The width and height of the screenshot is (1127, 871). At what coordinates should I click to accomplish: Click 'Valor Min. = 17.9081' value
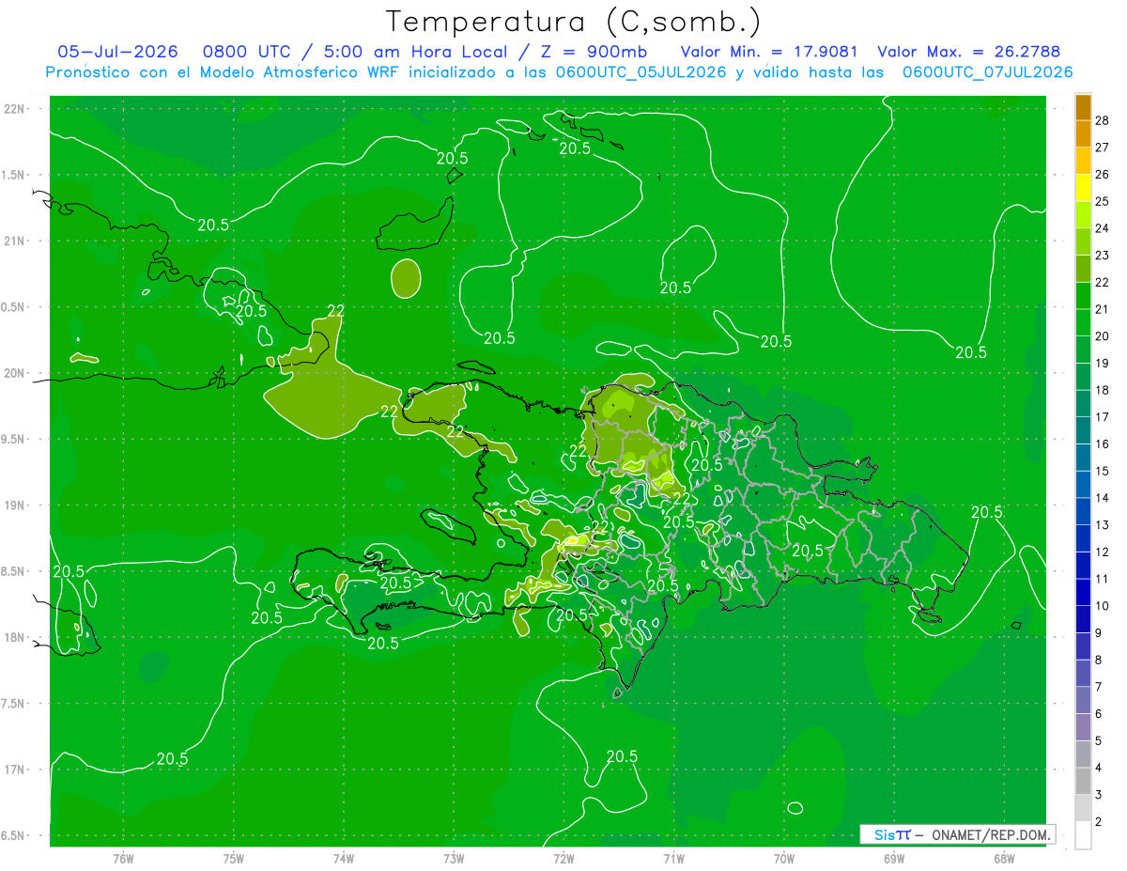coord(769,52)
